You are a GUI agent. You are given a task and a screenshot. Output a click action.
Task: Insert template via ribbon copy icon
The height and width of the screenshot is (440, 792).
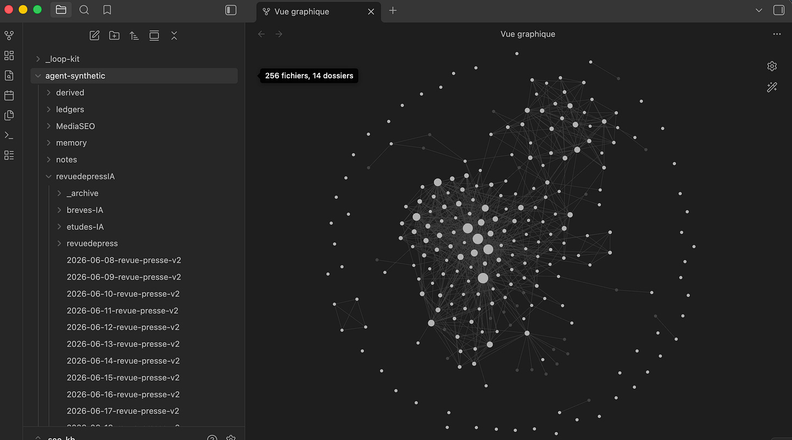[9, 115]
